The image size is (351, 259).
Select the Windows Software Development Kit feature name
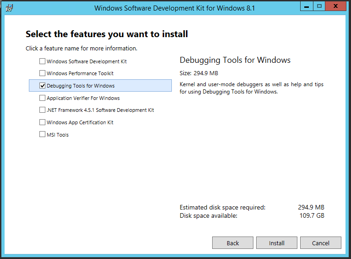[87, 61]
